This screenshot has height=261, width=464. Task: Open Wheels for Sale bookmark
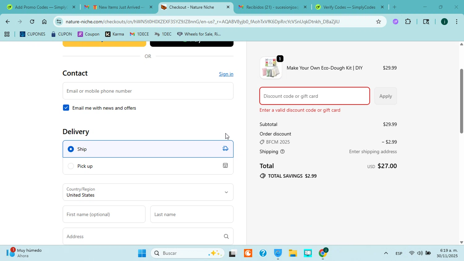click(199, 34)
